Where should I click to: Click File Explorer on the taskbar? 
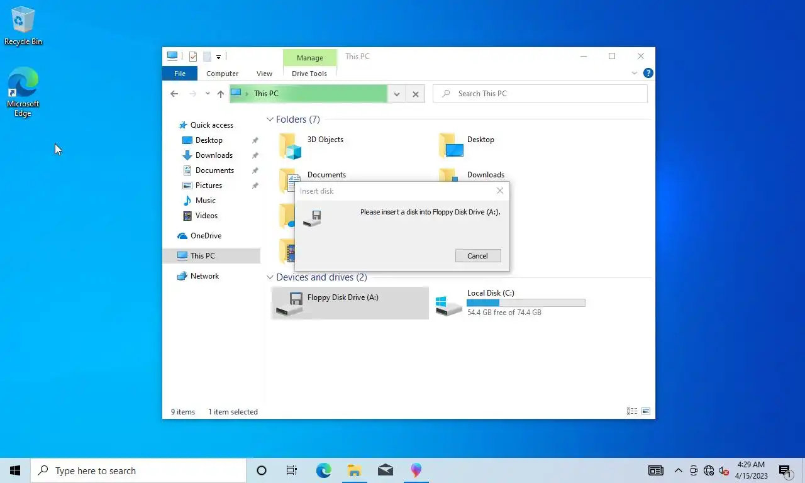coord(354,470)
